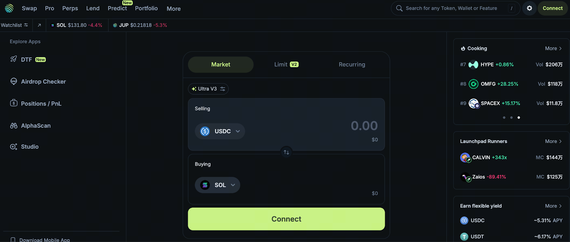
Task: Switch to the Recurring tab
Action: click(x=352, y=65)
